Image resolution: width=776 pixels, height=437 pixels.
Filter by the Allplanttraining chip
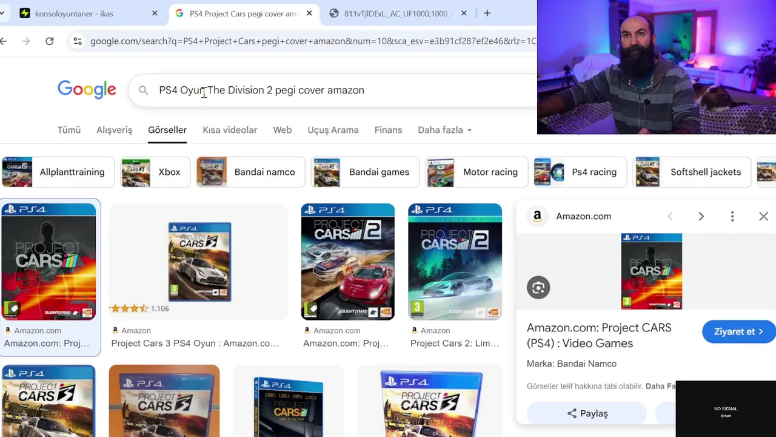pyautogui.click(x=58, y=172)
